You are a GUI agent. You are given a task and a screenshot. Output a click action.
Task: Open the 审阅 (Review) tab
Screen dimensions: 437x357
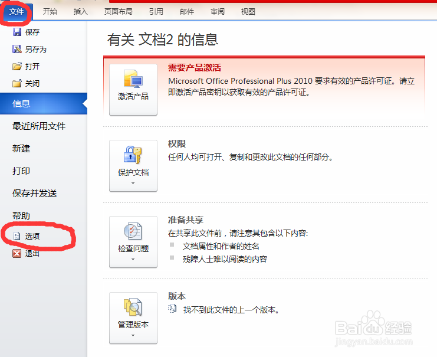click(x=218, y=12)
